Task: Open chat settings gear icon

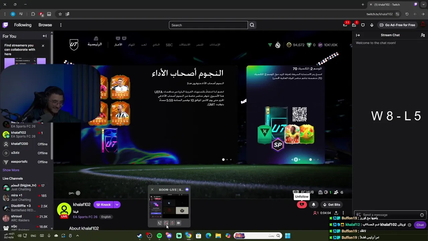Action: coord(409,225)
